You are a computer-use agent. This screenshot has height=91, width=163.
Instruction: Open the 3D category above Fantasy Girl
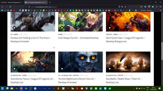pyautogui.click(x=11, y=34)
